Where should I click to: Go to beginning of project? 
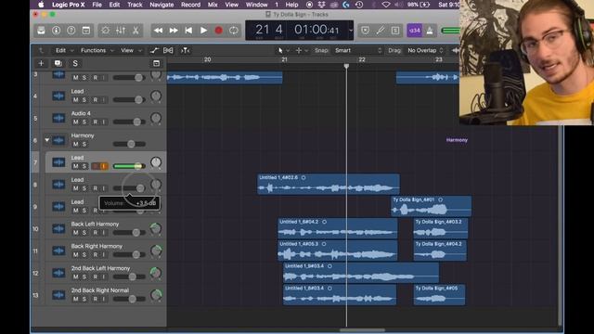coord(188,31)
